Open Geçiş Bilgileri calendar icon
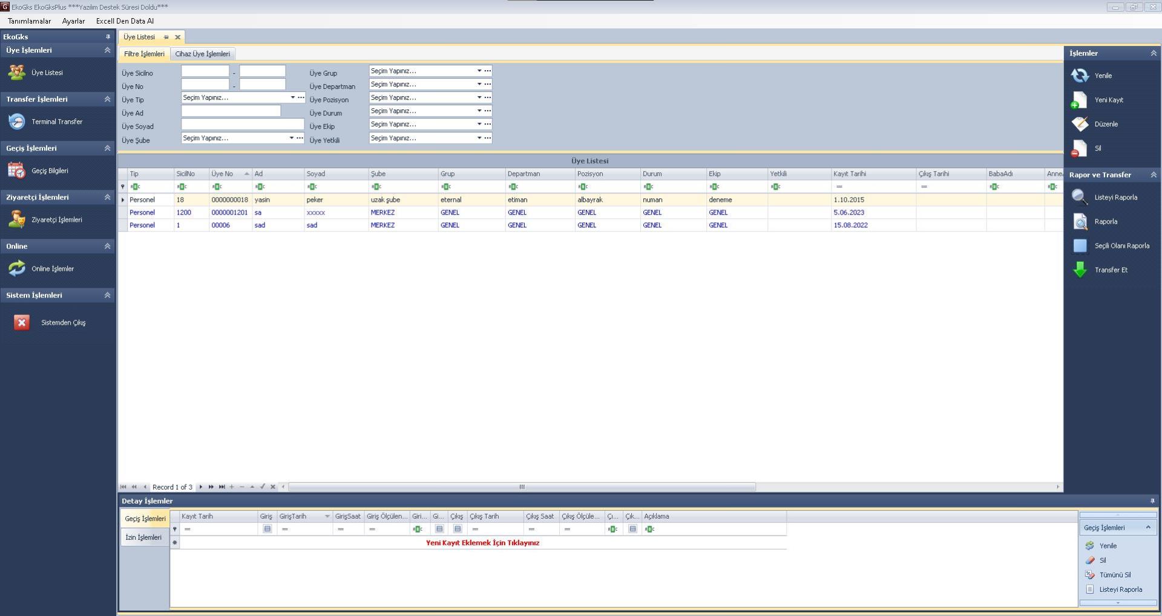1162x616 pixels. point(17,170)
